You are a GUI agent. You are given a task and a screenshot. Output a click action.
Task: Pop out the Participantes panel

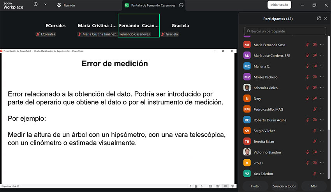coord(319,18)
